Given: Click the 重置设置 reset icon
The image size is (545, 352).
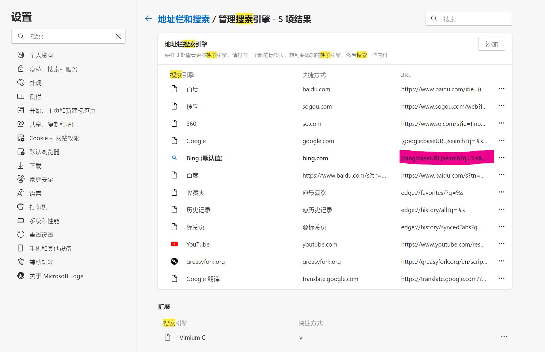Looking at the screenshot, I should 21,235.
